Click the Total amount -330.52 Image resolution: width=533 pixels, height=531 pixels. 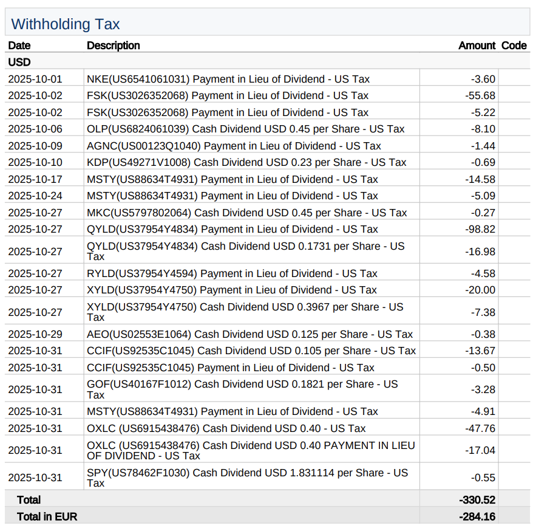[477, 499]
